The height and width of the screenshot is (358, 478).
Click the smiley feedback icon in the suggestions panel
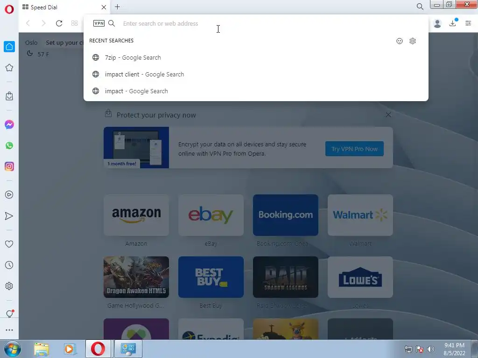[400, 41]
